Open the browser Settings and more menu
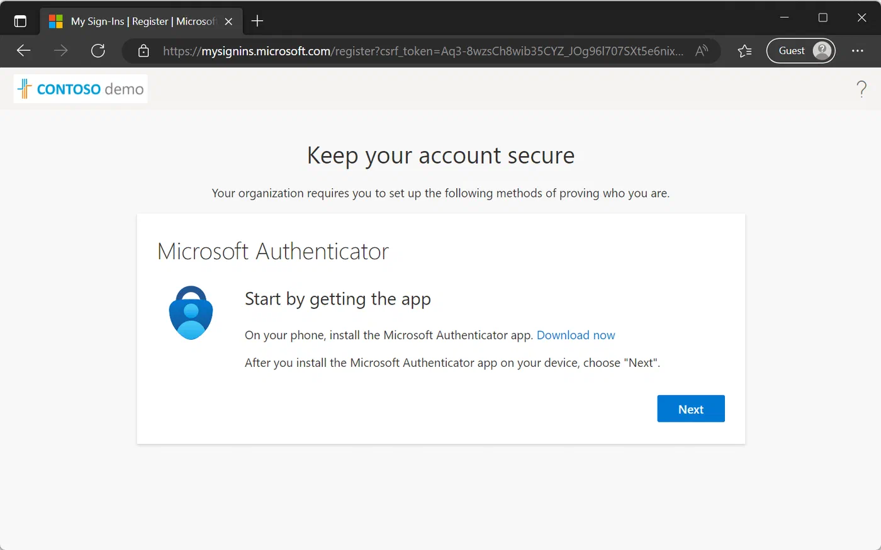Screen dimensions: 881x550 858,51
